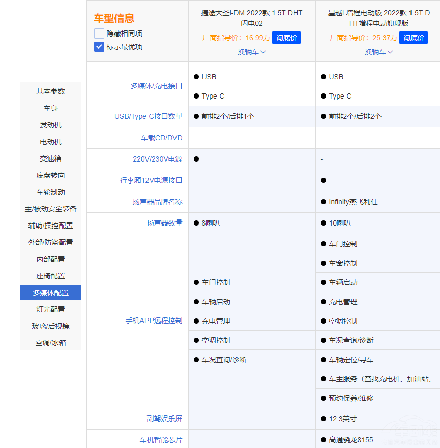This screenshot has height=448, width=440.
Task: Click the 多媒体/充电接口 parameter link
Action: [156, 86]
